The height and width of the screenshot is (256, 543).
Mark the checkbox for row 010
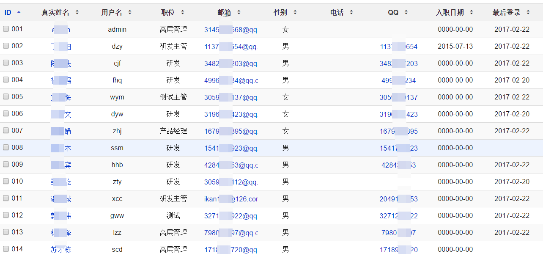[6, 182]
